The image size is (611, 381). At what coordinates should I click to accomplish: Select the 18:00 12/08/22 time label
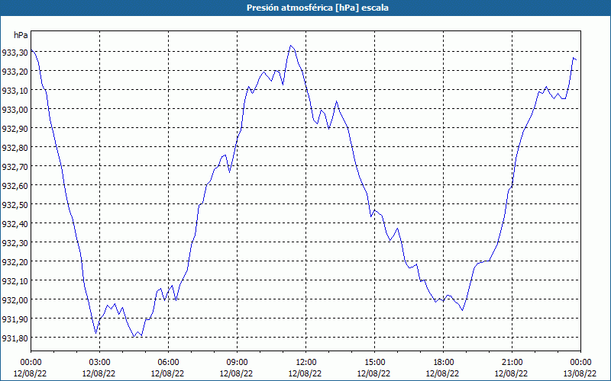coord(443,368)
